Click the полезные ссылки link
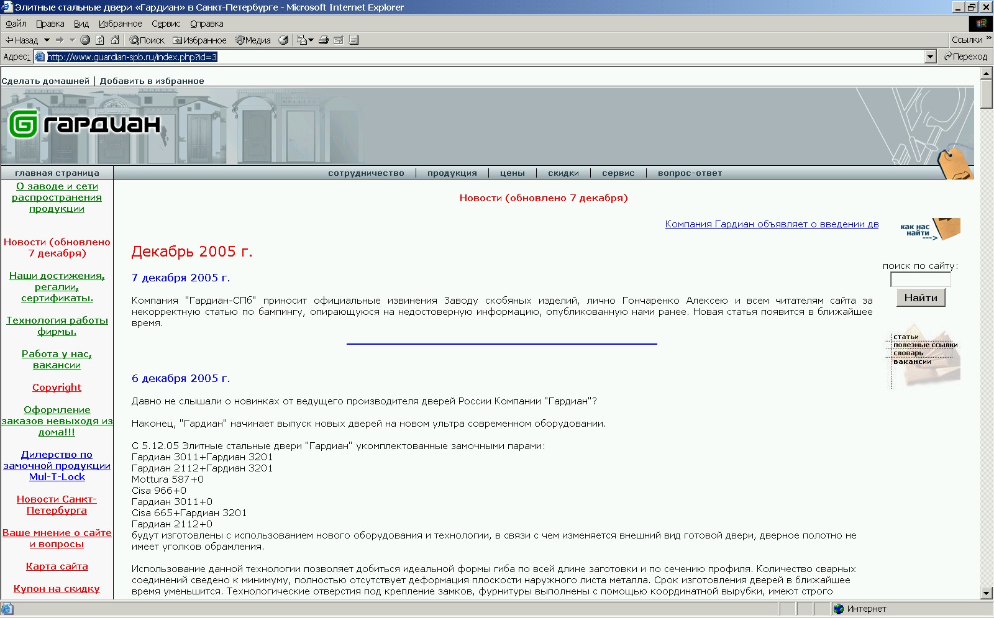The height and width of the screenshot is (618, 994). [925, 345]
